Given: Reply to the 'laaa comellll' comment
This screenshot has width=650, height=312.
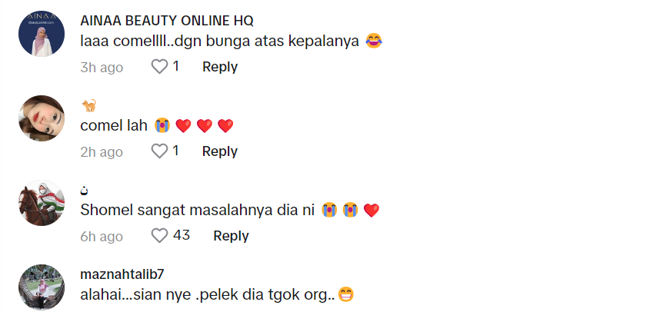Looking at the screenshot, I should click(220, 67).
